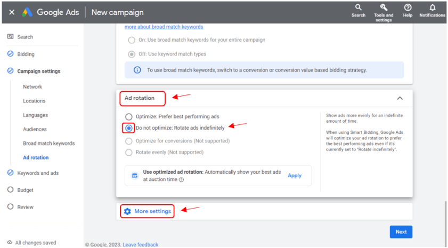Click the Budget step circle icon
This screenshot has width=448, height=248.
point(10,190)
